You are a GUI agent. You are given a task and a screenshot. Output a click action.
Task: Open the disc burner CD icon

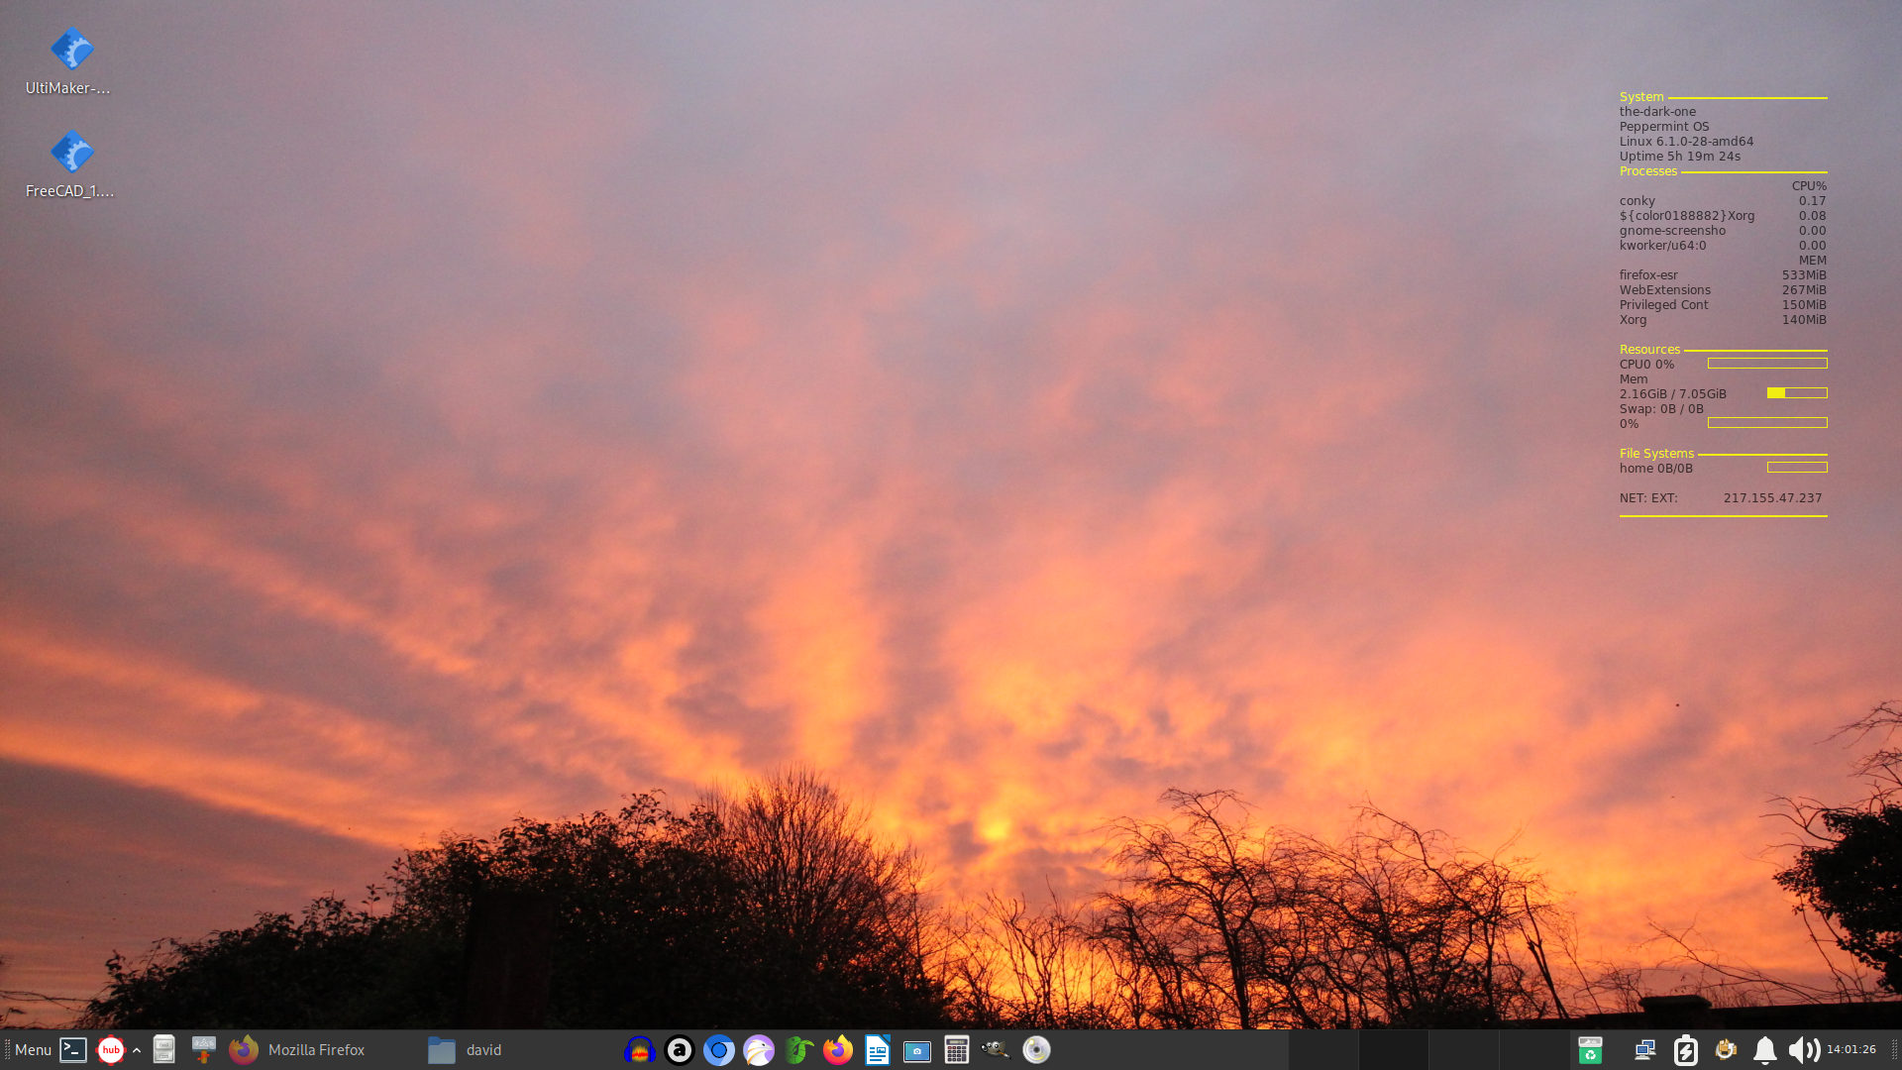[x=1036, y=1050]
